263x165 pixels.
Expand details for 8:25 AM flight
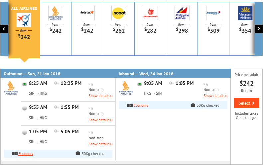(100, 96)
